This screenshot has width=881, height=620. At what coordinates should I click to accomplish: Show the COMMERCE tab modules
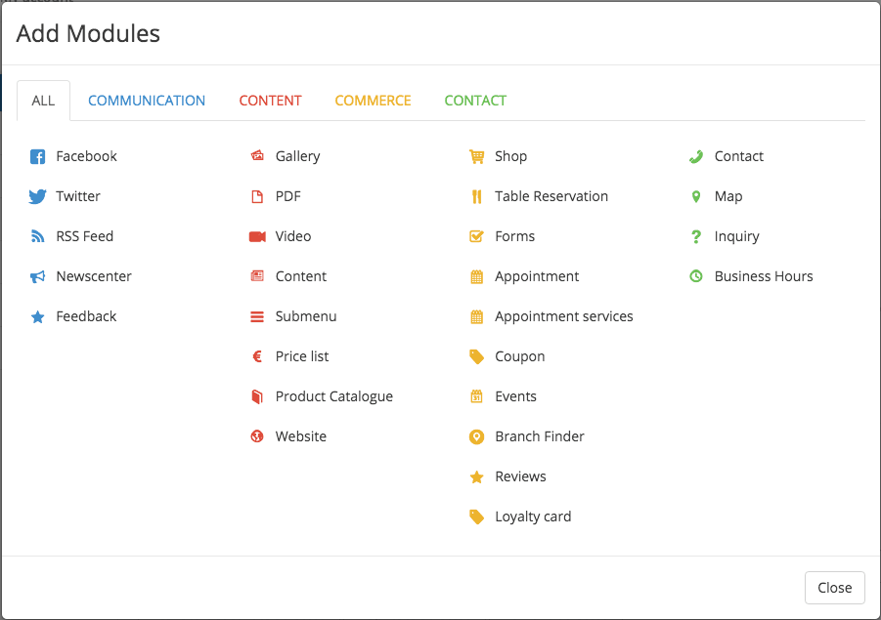[x=374, y=101]
